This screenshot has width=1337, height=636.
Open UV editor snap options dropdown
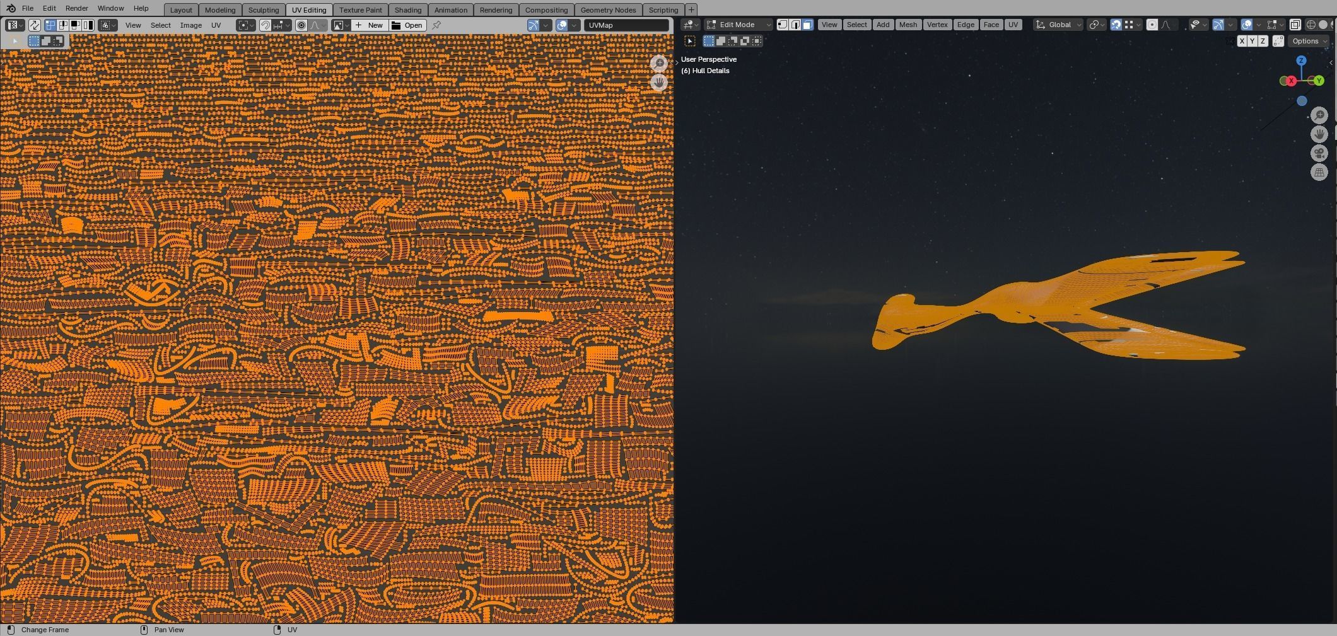tap(281, 25)
